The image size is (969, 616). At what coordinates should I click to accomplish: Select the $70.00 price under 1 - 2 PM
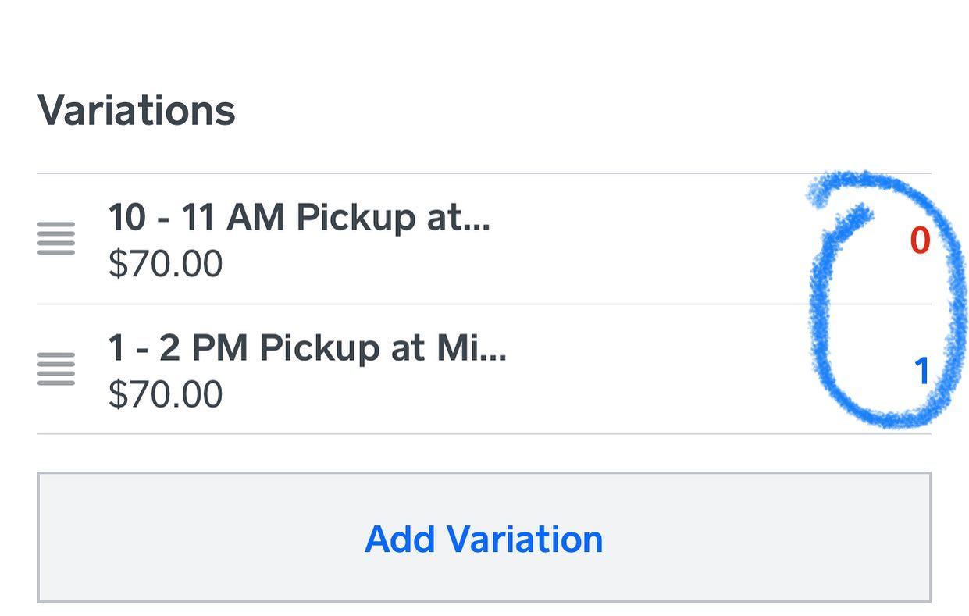(166, 395)
